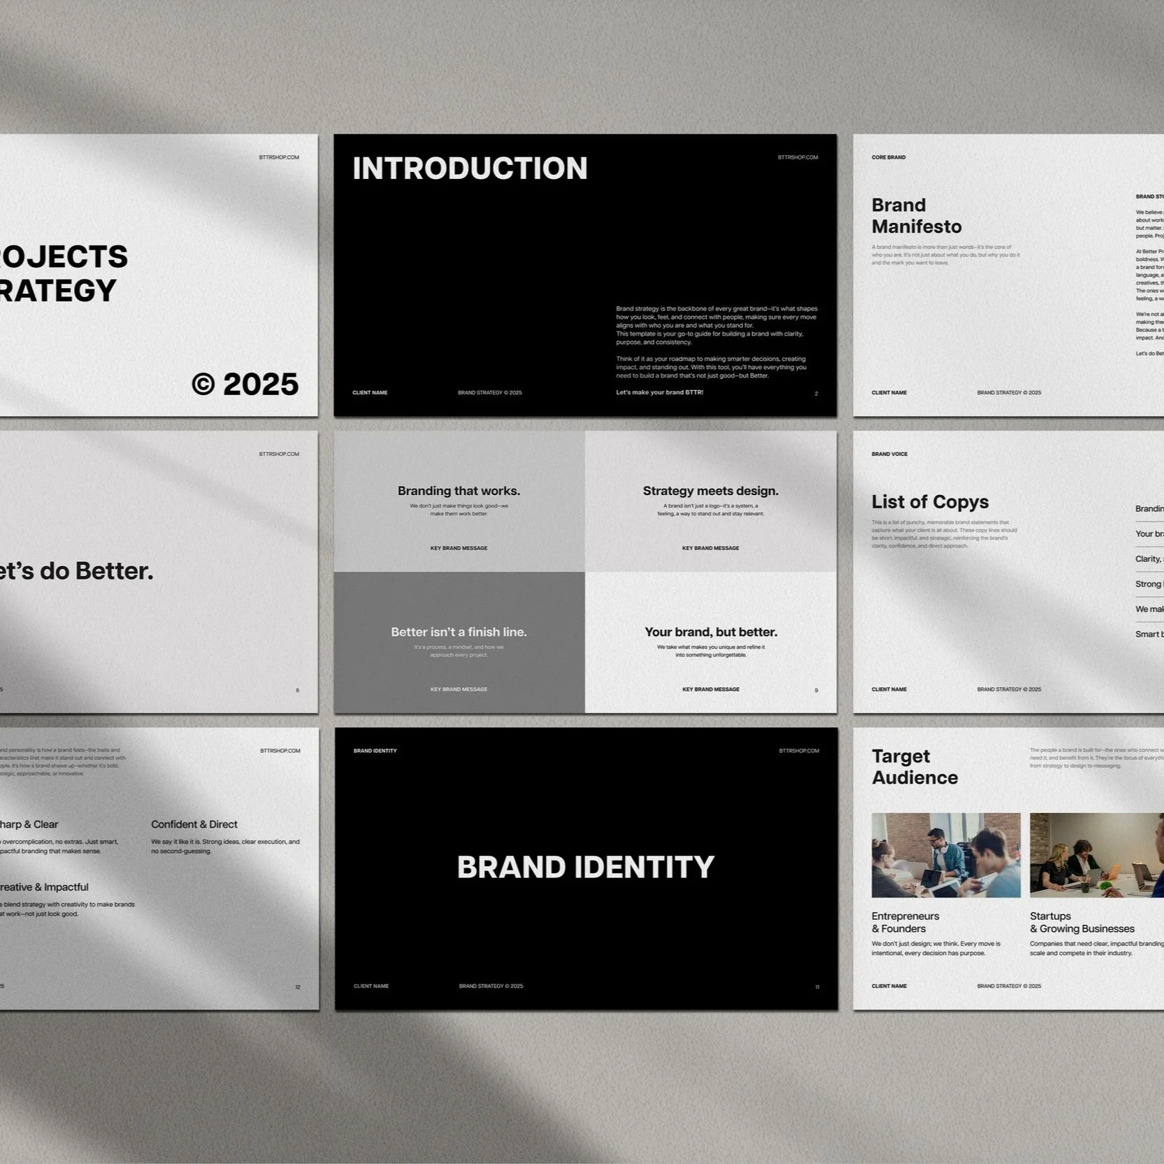Click BTTRSHOP.COM on the cover slide
Image resolution: width=1164 pixels, height=1164 pixels.
pyautogui.click(x=279, y=157)
